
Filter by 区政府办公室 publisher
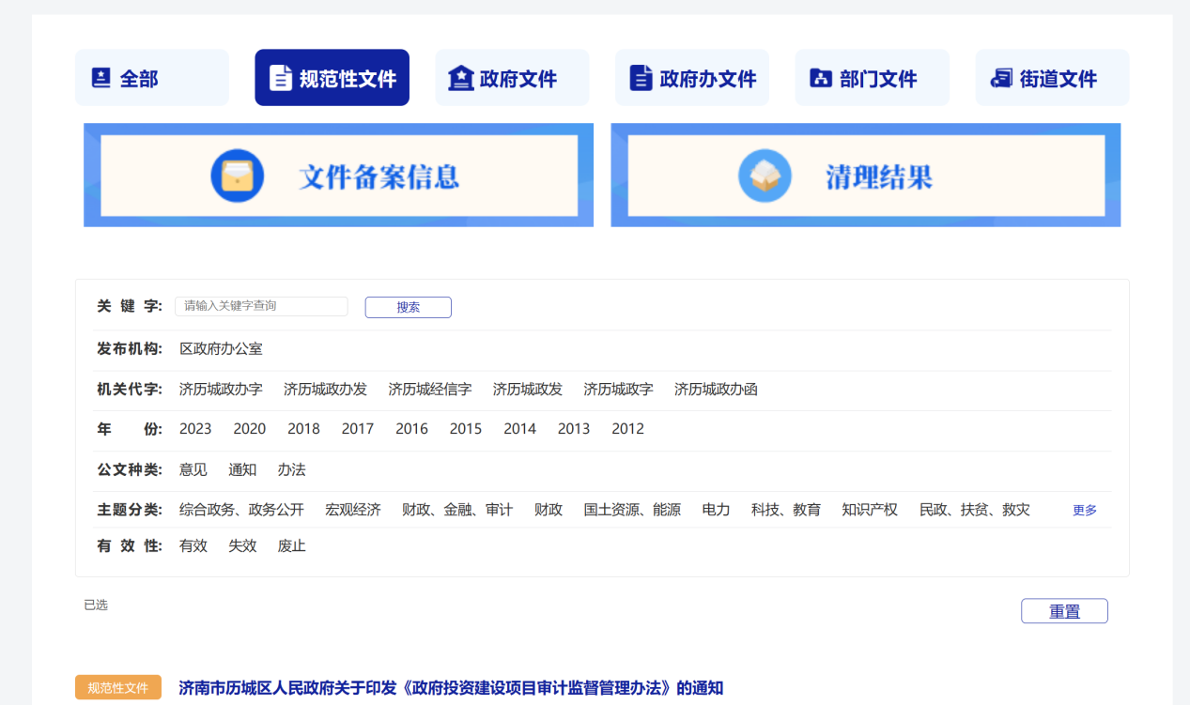point(222,349)
